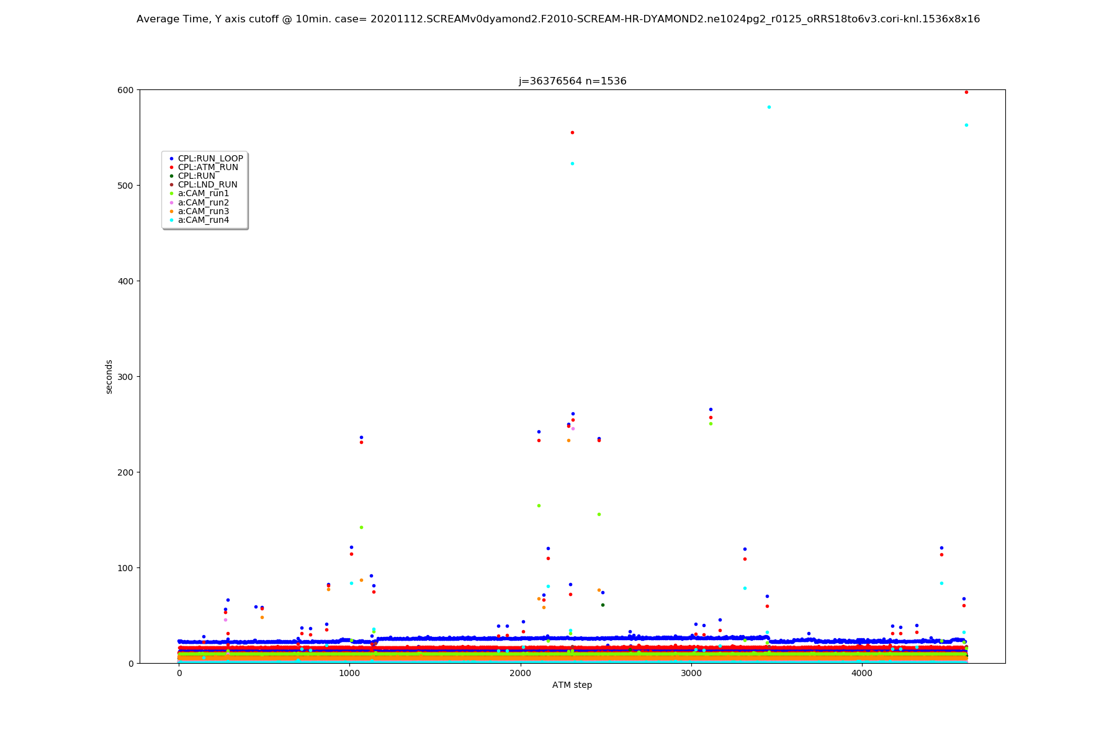Viewport: 1117px width, 745px height.
Task: Click the dark green CPL:RUN legend marker
Action: [x=171, y=176]
